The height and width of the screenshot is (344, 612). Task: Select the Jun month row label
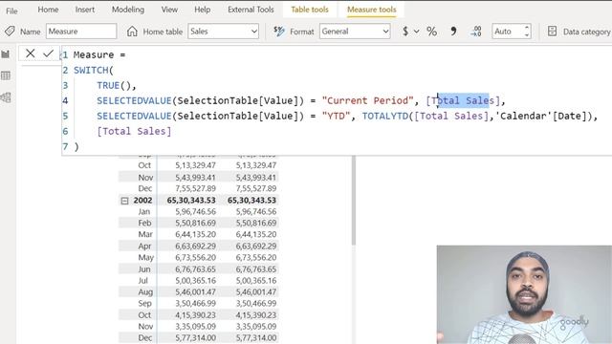click(144, 269)
